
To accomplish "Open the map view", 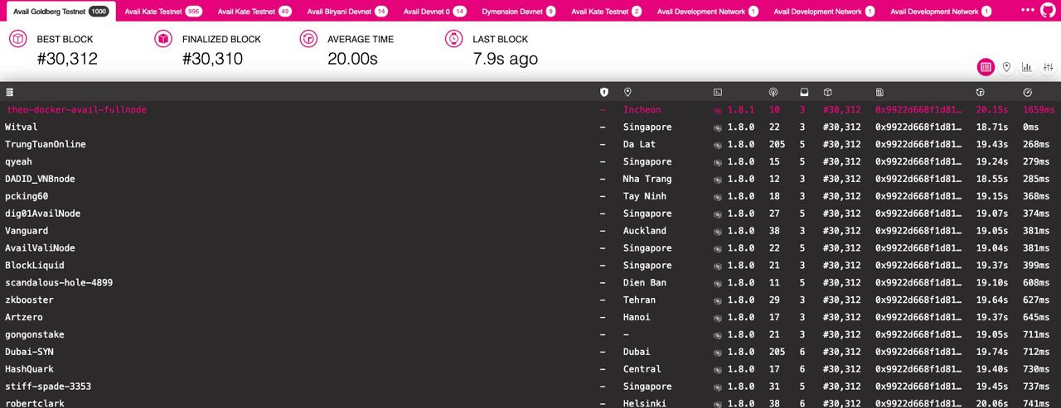I will click(x=1006, y=67).
